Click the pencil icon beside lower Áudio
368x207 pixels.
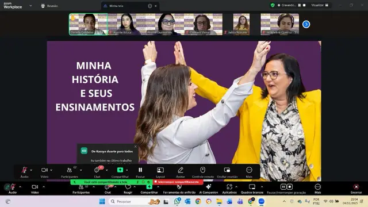[7, 187]
